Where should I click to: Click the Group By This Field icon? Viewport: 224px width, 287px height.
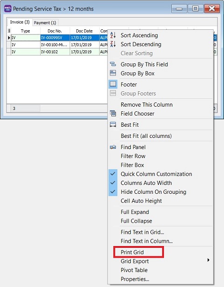pyautogui.click(x=113, y=64)
